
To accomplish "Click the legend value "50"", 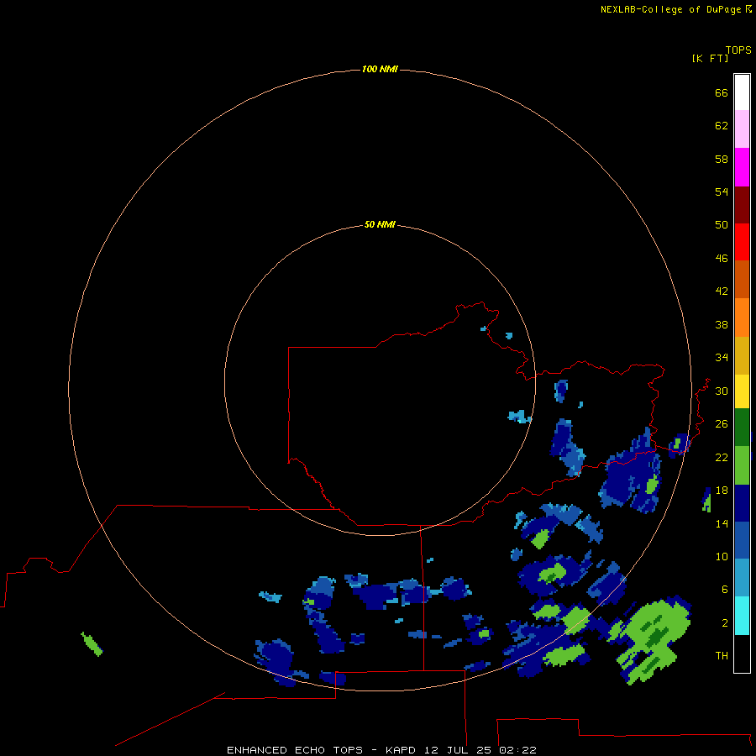I will click(x=722, y=225).
